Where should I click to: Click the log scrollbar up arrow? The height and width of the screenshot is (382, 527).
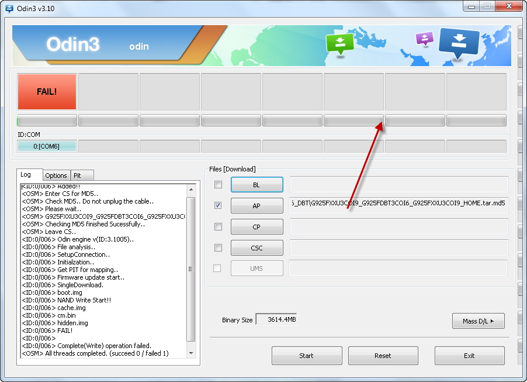pos(191,190)
